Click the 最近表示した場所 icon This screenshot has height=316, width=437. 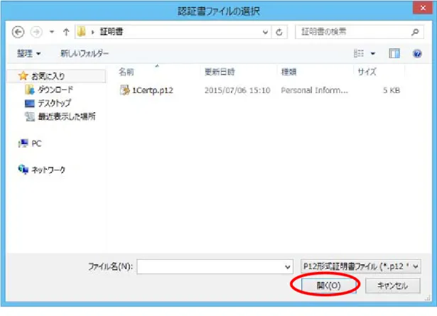click(30, 116)
